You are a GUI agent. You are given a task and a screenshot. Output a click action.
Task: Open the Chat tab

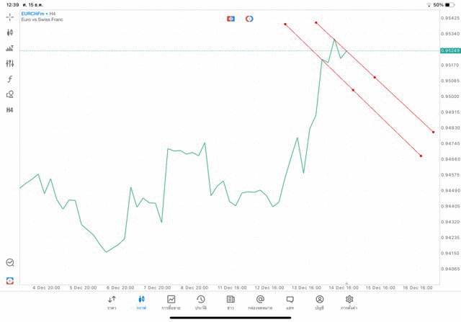coord(290,303)
